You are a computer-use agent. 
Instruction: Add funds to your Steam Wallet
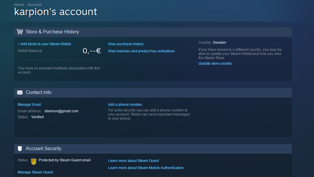click(44, 44)
